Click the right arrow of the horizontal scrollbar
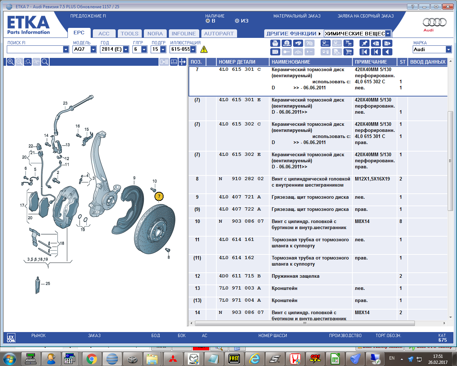Screen dimensions: 457x366 tap(444, 323)
